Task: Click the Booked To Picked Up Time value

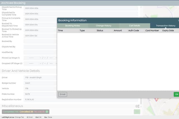Action: tap(40, 30)
